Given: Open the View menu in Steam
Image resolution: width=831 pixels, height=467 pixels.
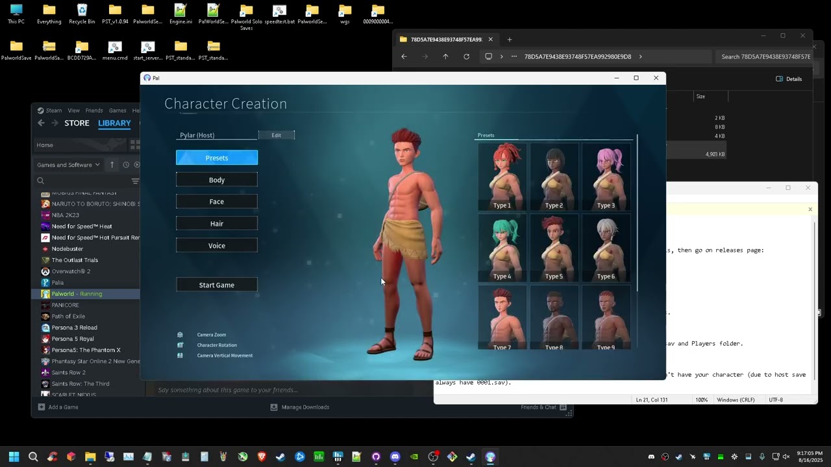Looking at the screenshot, I should tap(74, 110).
